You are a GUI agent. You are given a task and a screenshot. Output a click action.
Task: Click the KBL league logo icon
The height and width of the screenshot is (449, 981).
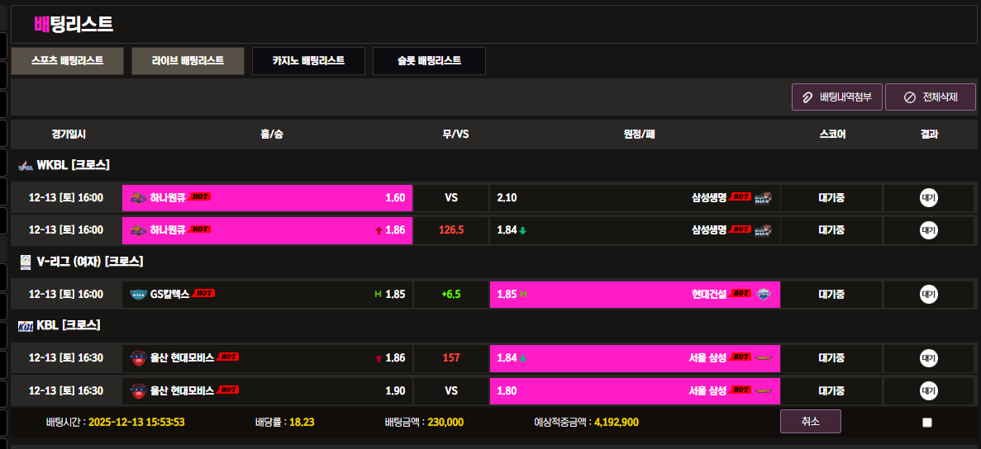(25, 326)
